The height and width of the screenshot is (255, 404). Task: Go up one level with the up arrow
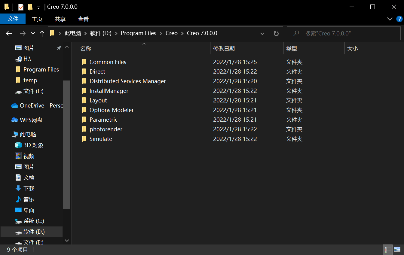pos(42,33)
